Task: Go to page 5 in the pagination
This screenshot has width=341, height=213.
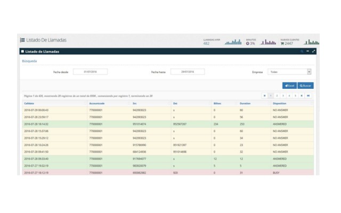Action: [295, 96]
